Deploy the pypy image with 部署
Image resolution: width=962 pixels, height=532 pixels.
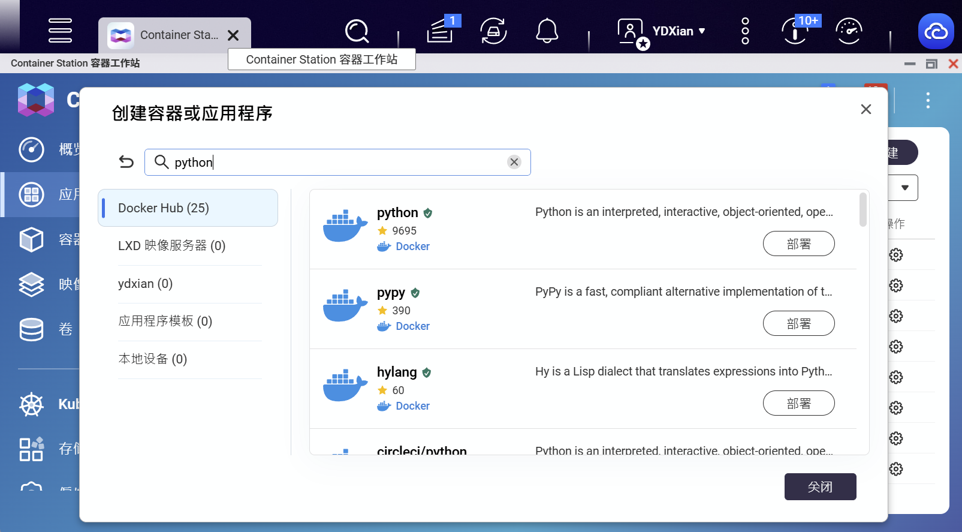click(x=798, y=323)
